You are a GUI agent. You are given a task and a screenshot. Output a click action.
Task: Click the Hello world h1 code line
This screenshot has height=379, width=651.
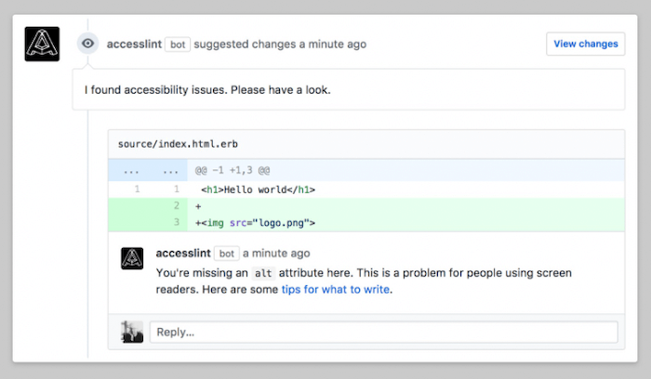[x=259, y=189]
